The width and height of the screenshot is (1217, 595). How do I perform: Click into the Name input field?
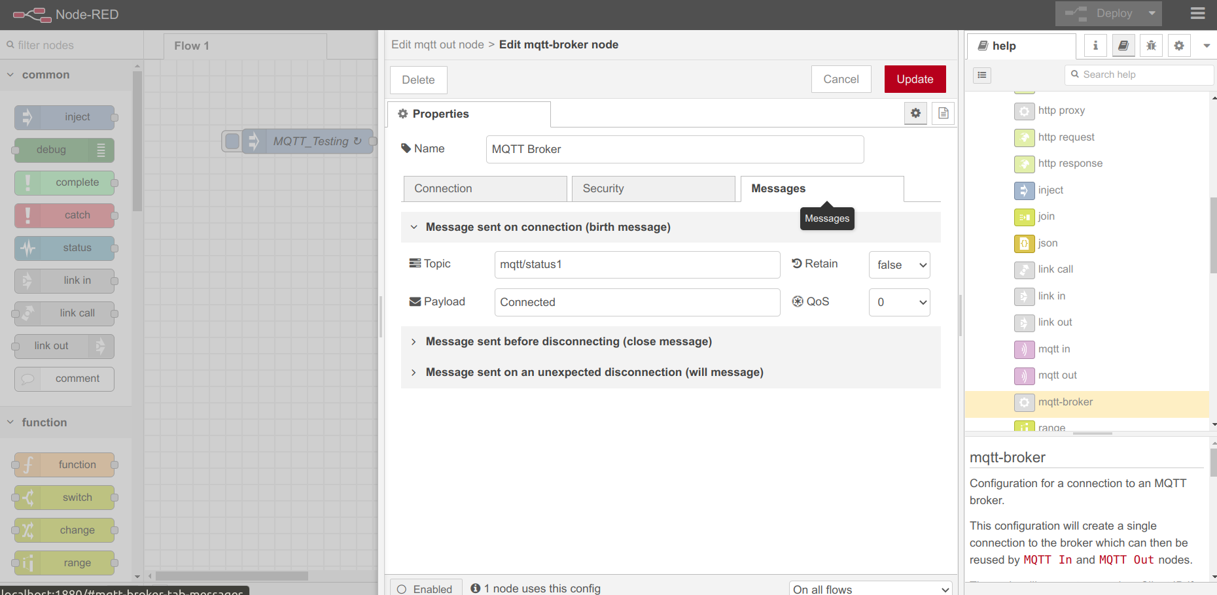coord(675,149)
